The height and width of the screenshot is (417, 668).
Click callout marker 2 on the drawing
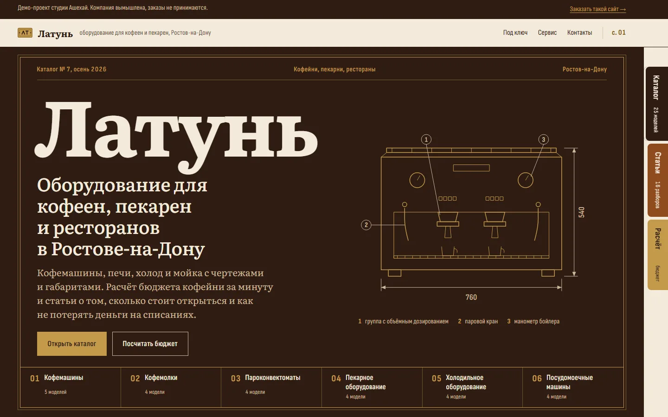coord(366,225)
